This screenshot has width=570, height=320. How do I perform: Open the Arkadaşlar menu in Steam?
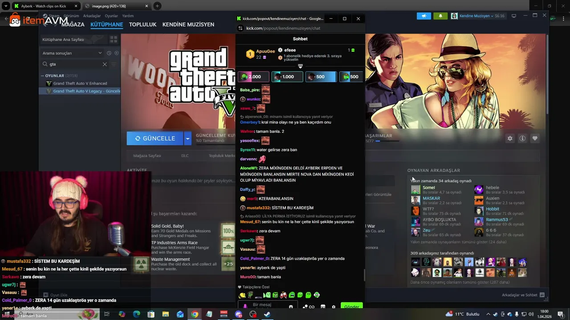pos(92,16)
